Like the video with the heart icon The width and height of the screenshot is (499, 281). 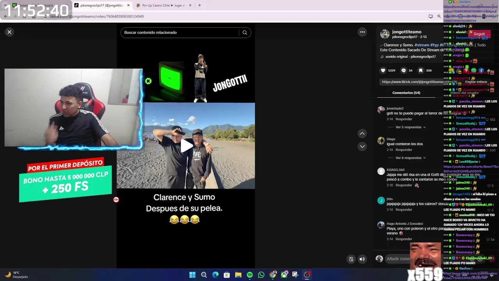click(383, 70)
